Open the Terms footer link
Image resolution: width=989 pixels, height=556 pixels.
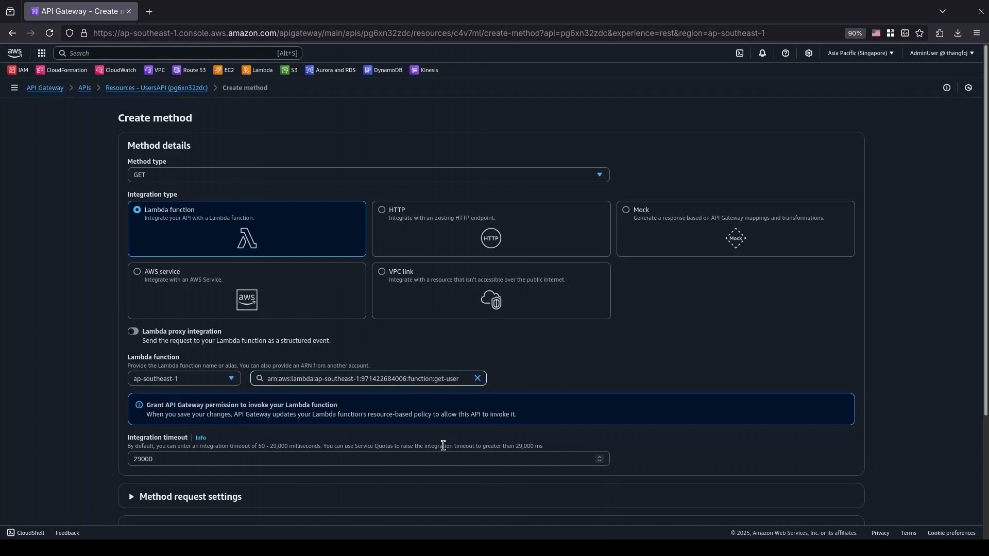coord(908,533)
